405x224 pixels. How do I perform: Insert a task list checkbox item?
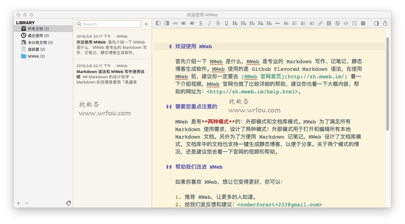(312, 23)
